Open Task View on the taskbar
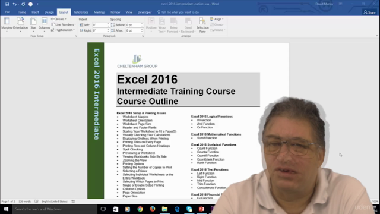The image size is (380, 214). coord(103,209)
